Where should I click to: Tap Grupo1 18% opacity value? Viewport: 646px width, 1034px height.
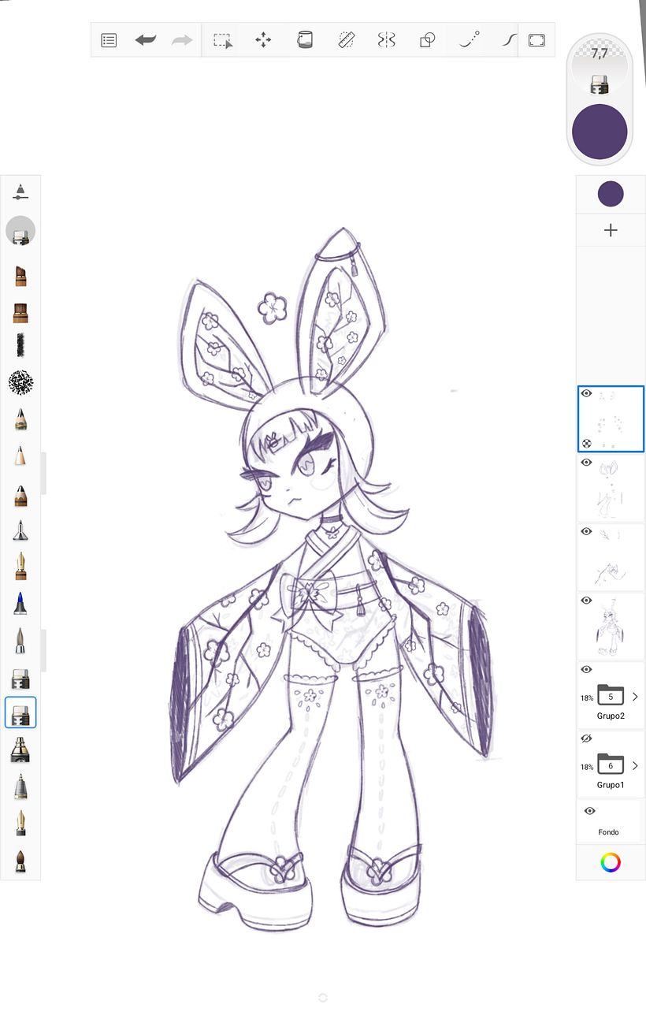[587, 767]
